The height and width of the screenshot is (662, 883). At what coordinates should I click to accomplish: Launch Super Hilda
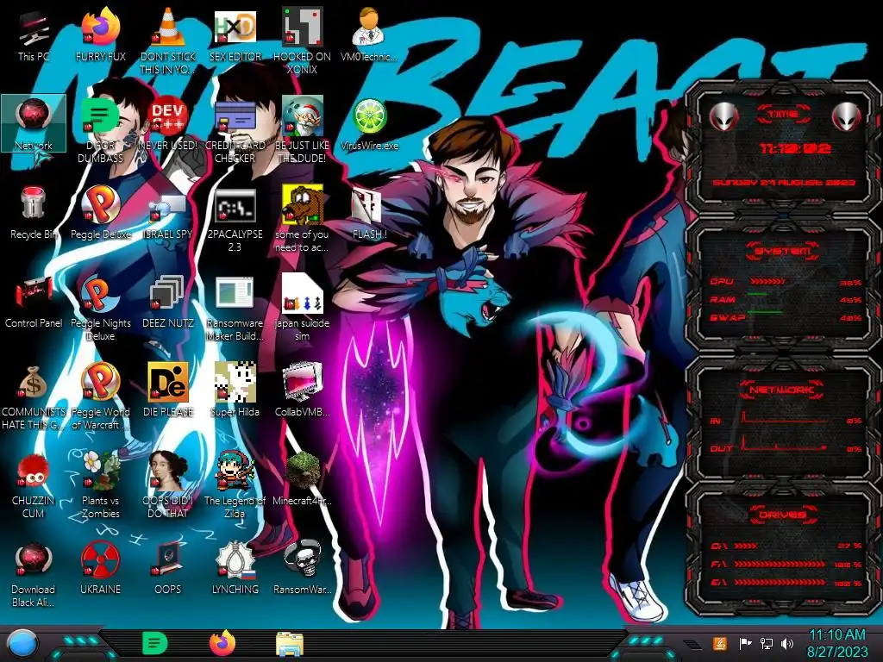tap(235, 389)
